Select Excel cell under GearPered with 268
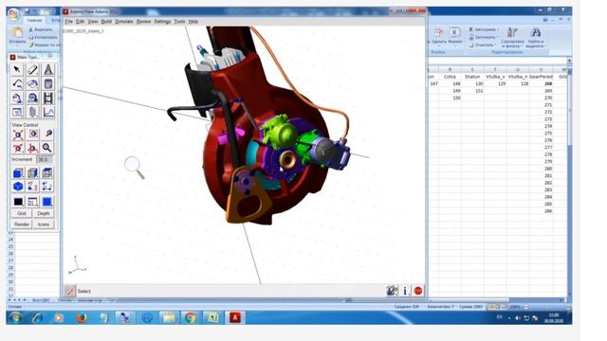The width and height of the screenshot is (607, 341). pyautogui.click(x=541, y=83)
